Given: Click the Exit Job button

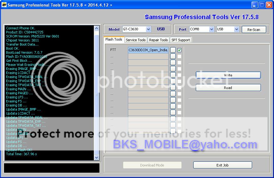Looking at the screenshot, I should click(222, 165).
